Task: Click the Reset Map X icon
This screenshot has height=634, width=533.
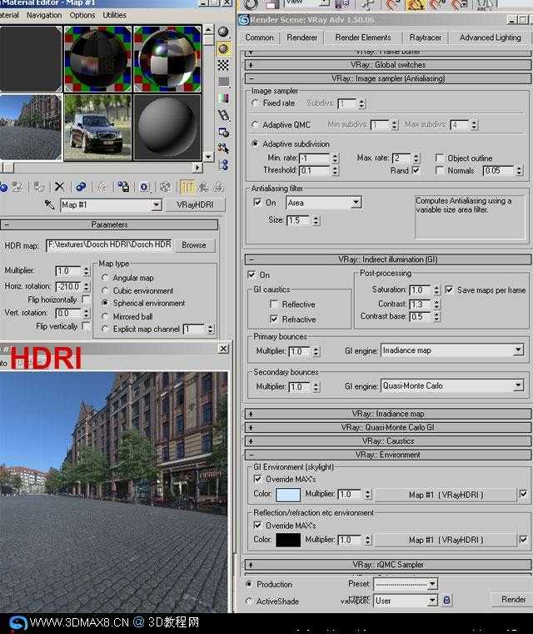Action: click(x=59, y=187)
